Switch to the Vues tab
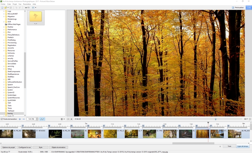This screenshot has height=153, width=252. pos(229,146)
